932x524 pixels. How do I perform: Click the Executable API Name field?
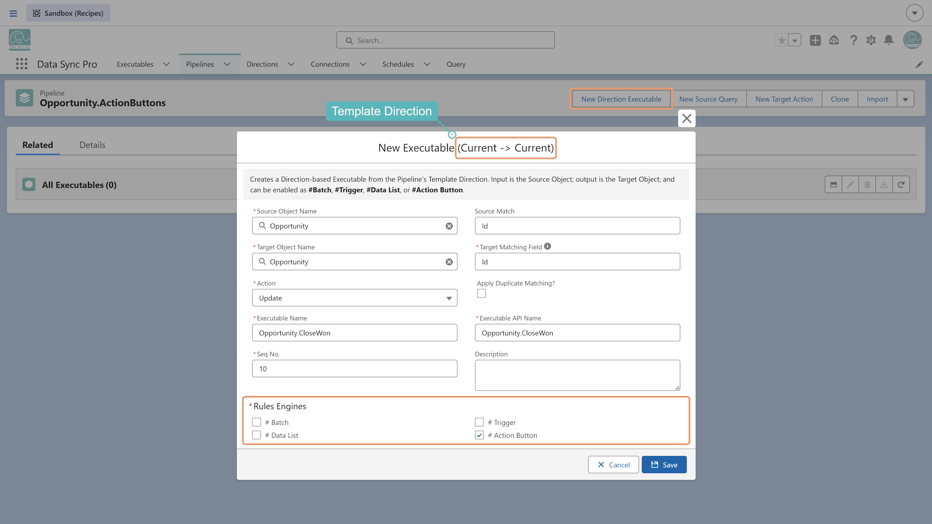(x=577, y=333)
